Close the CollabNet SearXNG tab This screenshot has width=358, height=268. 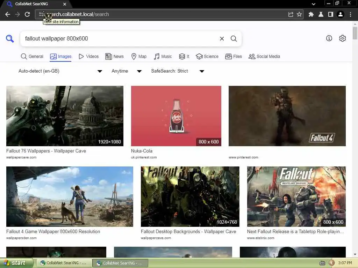tap(65, 4)
